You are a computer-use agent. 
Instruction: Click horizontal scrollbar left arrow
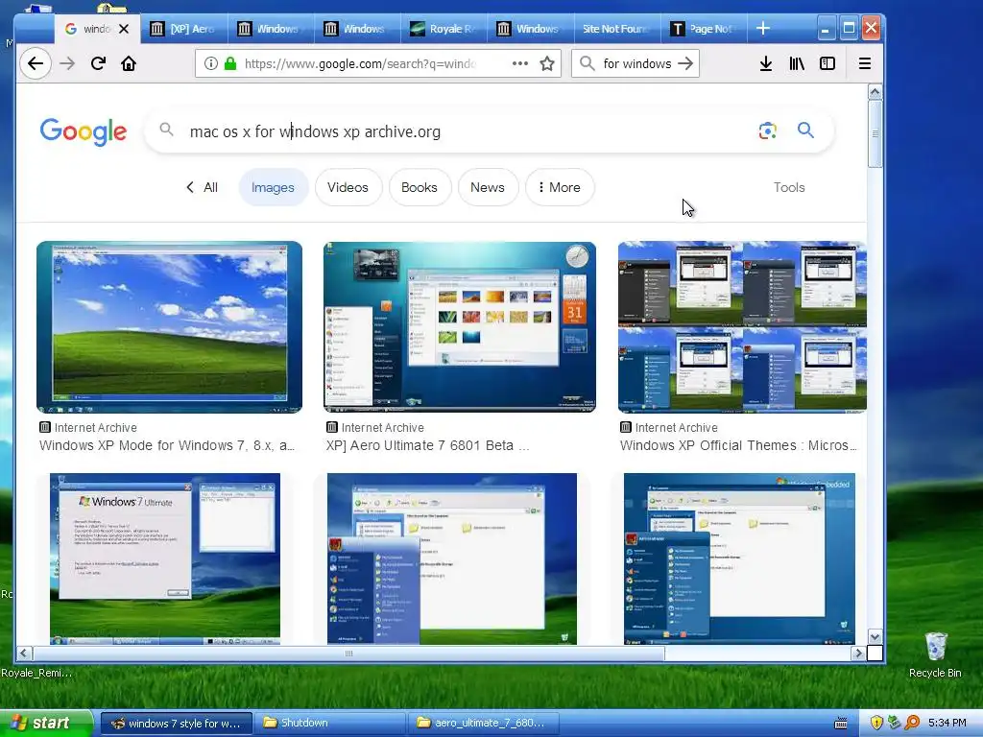click(24, 653)
